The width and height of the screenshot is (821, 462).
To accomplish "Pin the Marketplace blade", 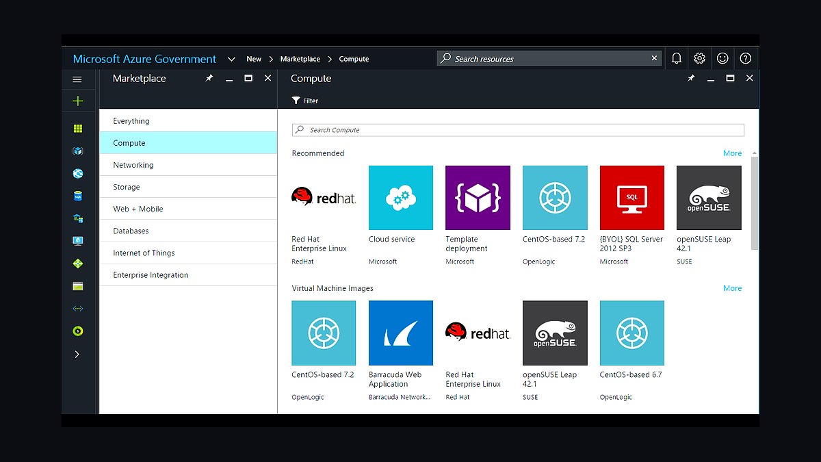I will [x=209, y=79].
